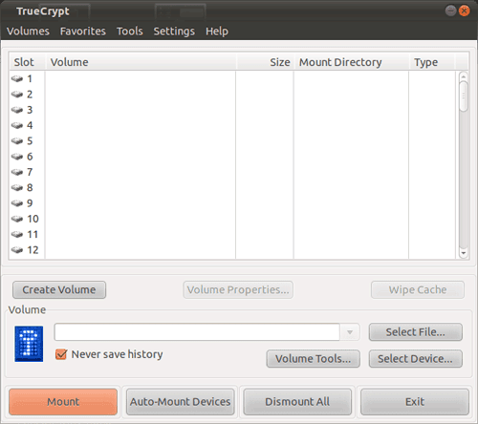Open the Select File dialog

point(416,332)
